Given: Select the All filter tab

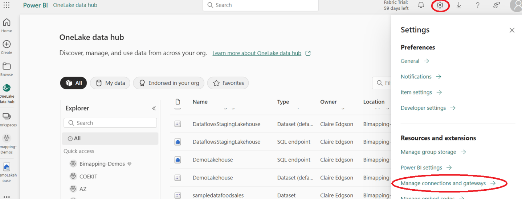Looking at the screenshot, I should (74, 83).
